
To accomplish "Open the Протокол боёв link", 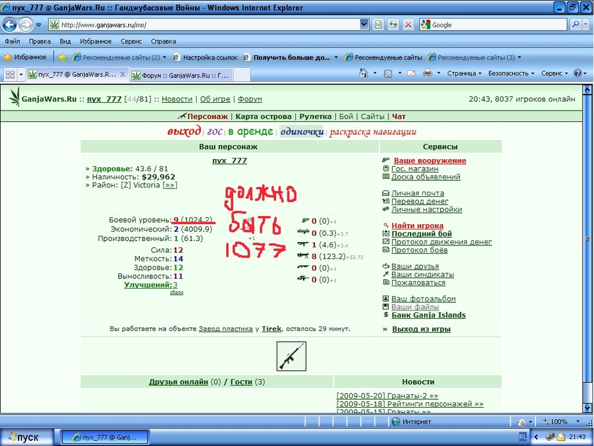I will click(420, 250).
